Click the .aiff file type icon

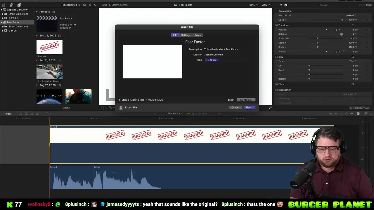(228, 100)
